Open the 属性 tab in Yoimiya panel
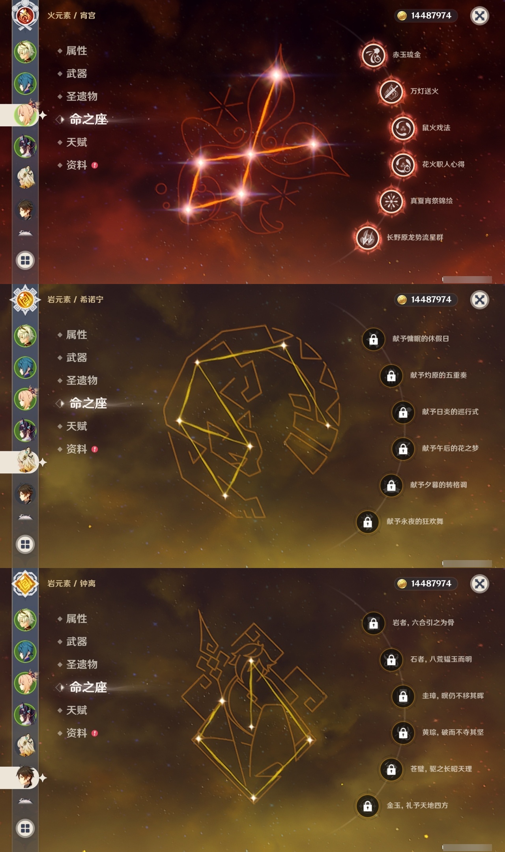This screenshot has width=505, height=852. point(77,51)
